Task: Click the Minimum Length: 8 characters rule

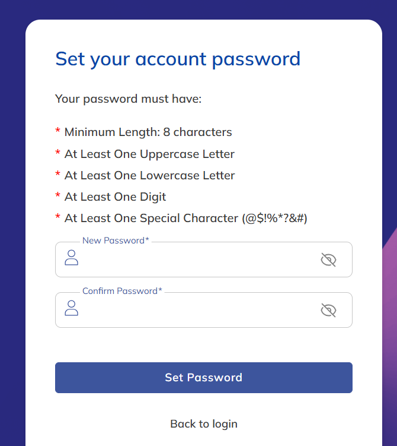Action: [148, 132]
